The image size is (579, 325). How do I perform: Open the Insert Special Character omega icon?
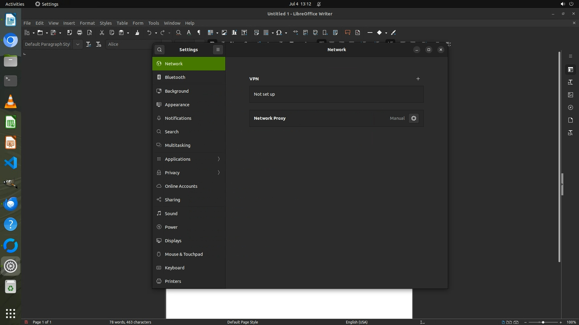[279, 32]
